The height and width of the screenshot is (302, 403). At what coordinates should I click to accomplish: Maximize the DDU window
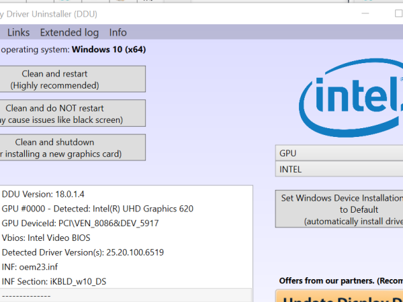(397, 13)
